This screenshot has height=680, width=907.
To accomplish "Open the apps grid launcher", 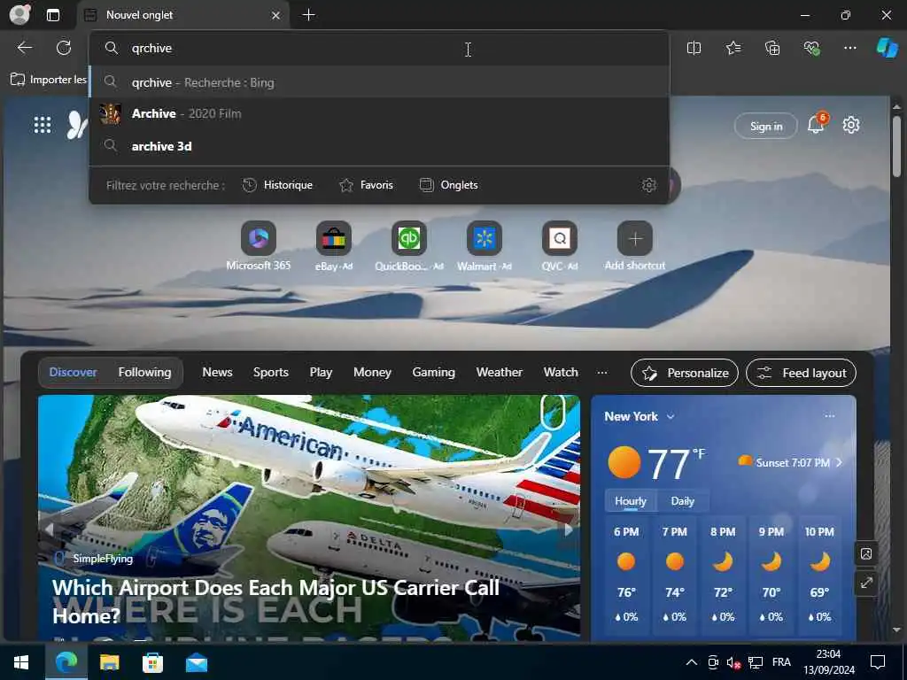I will (43, 124).
